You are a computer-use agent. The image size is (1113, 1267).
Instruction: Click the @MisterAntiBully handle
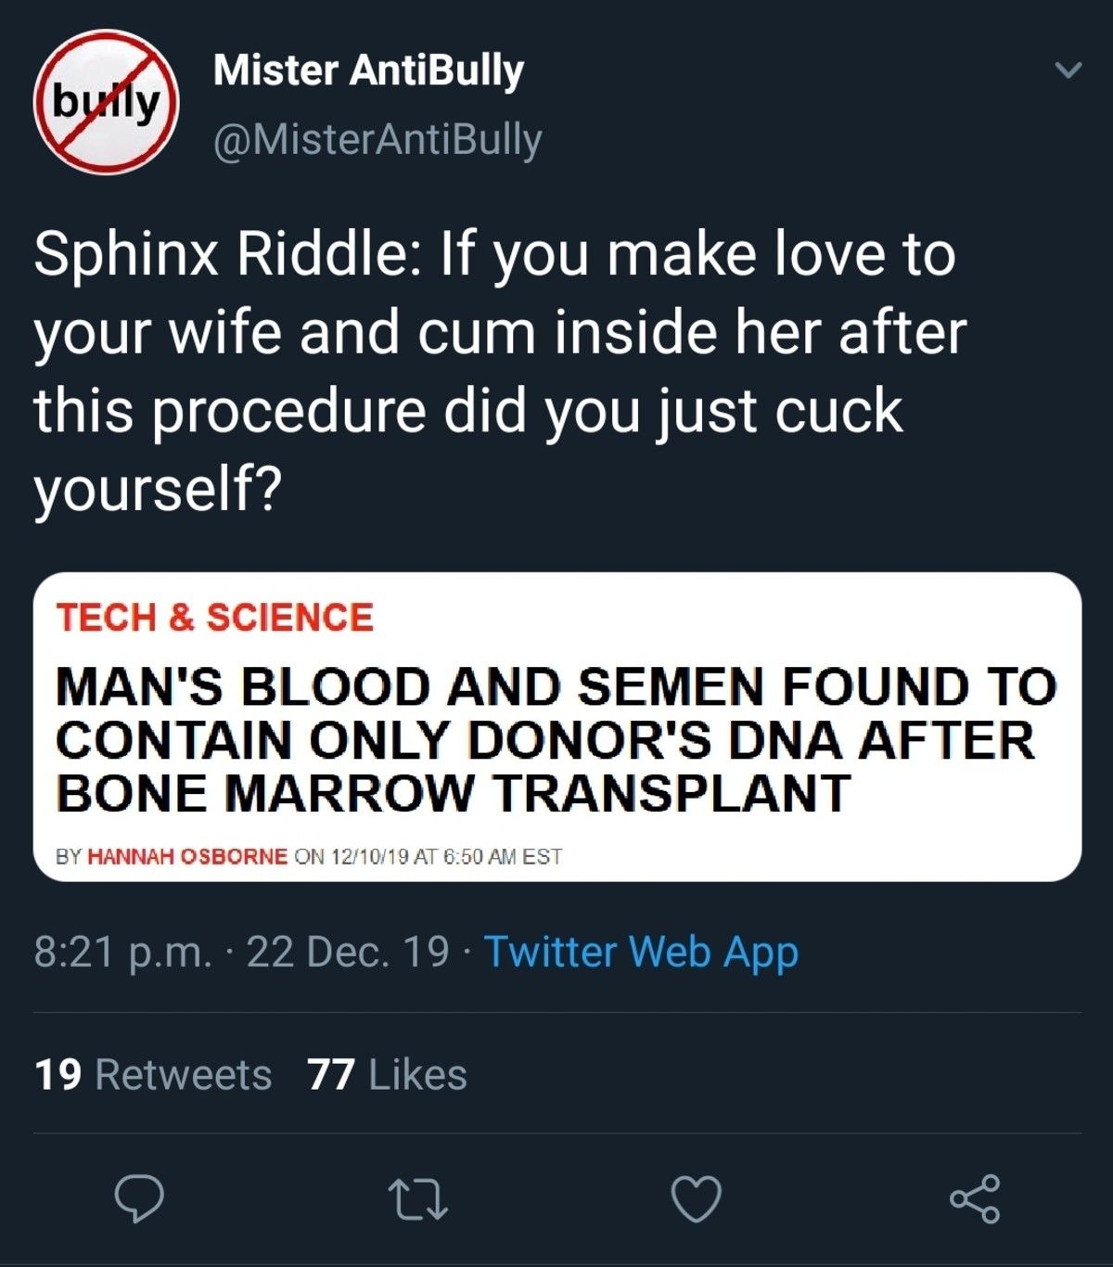(x=377, y=140)
